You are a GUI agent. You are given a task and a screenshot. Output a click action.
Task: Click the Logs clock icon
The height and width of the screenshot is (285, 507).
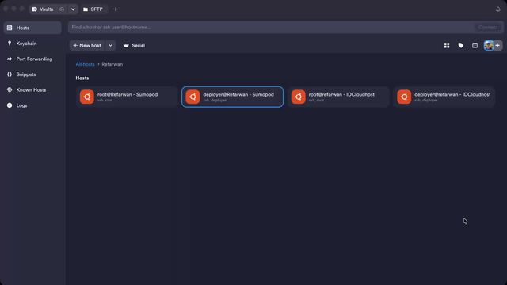[10, 105]
